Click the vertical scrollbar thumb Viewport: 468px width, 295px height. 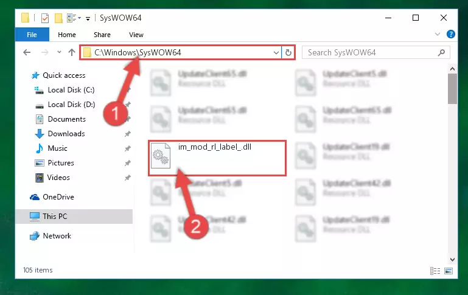[x=452, y=89]
